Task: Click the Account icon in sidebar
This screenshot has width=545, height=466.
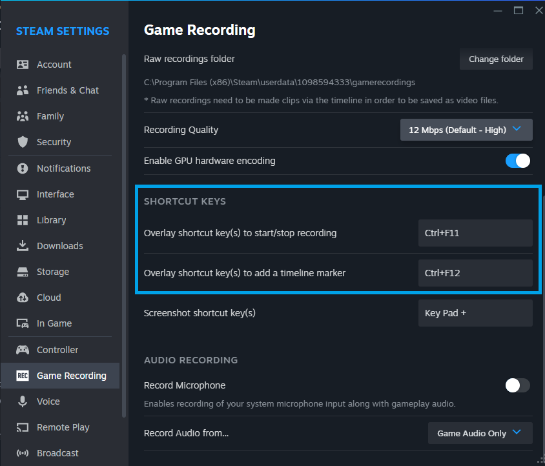Action: (23, 65)
